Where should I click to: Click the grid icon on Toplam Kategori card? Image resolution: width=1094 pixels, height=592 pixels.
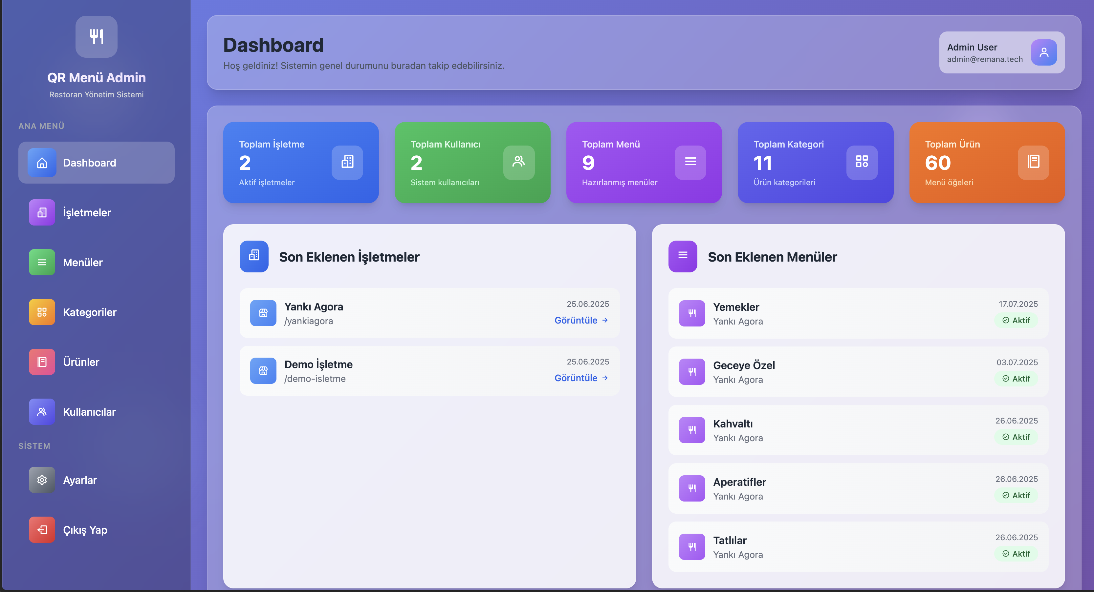(x=862, y=162)
